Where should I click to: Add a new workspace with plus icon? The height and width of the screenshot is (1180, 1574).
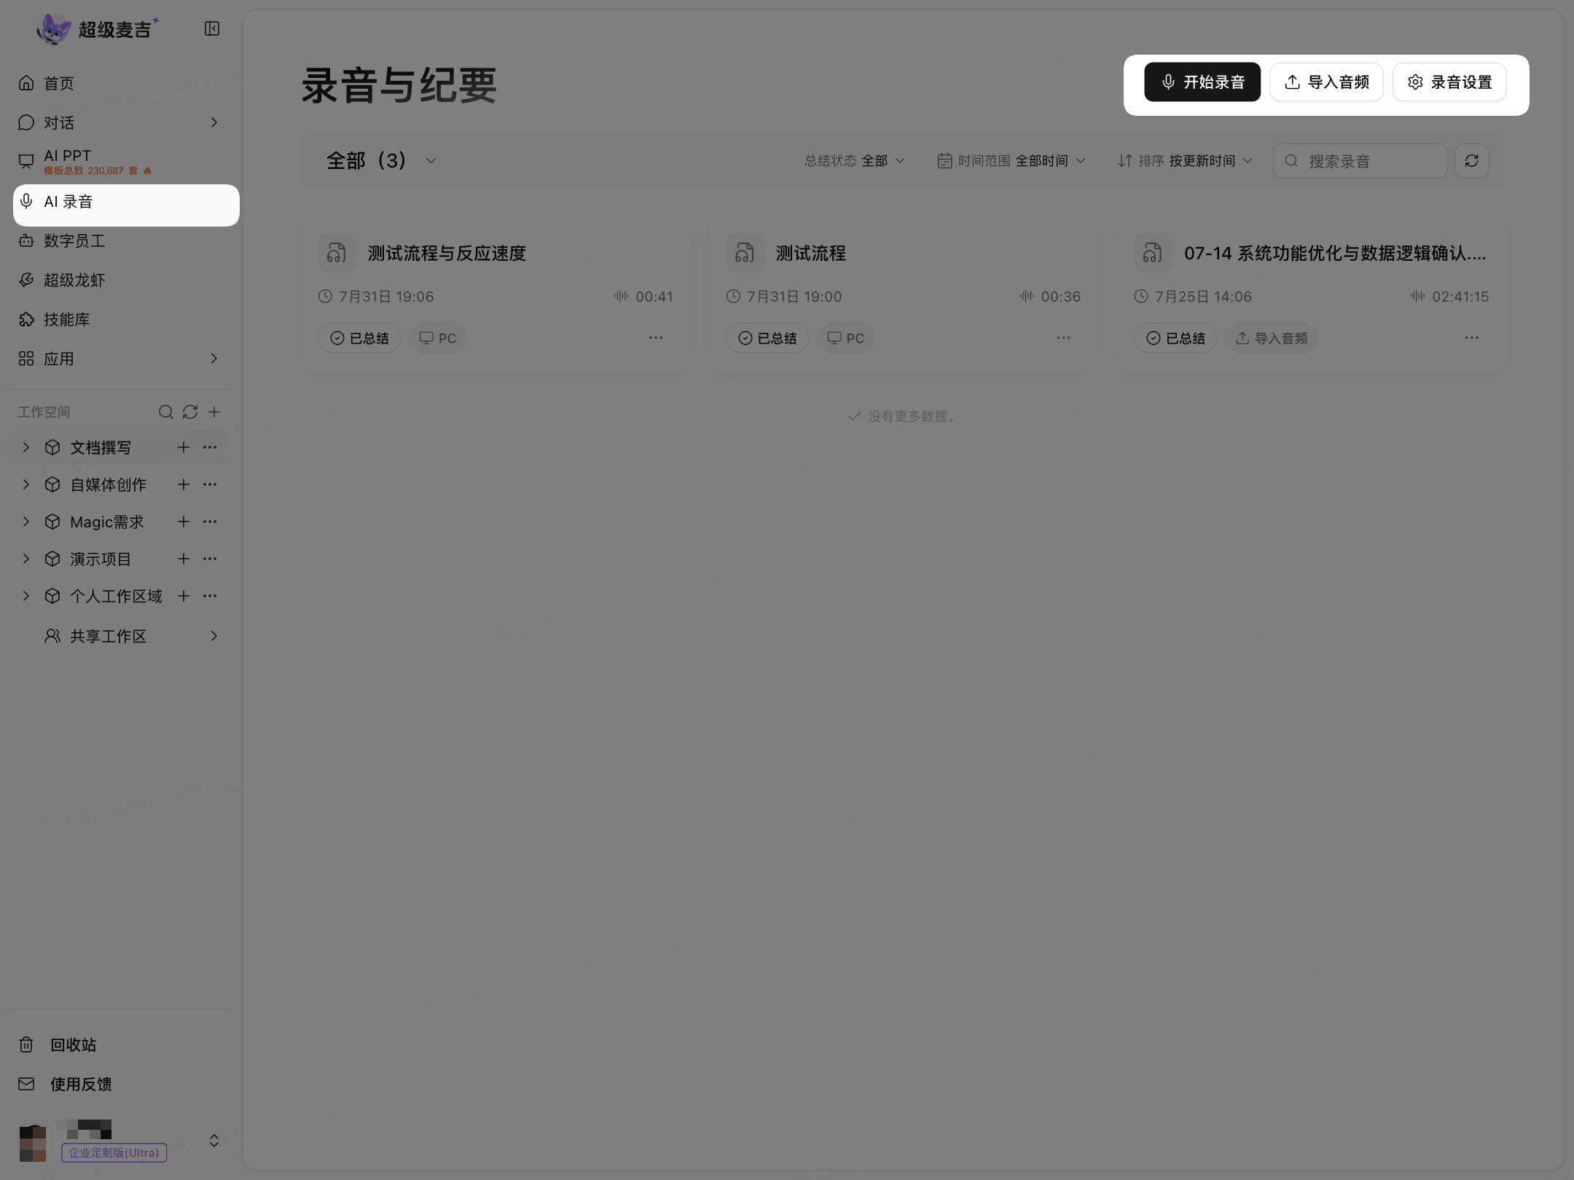pos(214,412)
